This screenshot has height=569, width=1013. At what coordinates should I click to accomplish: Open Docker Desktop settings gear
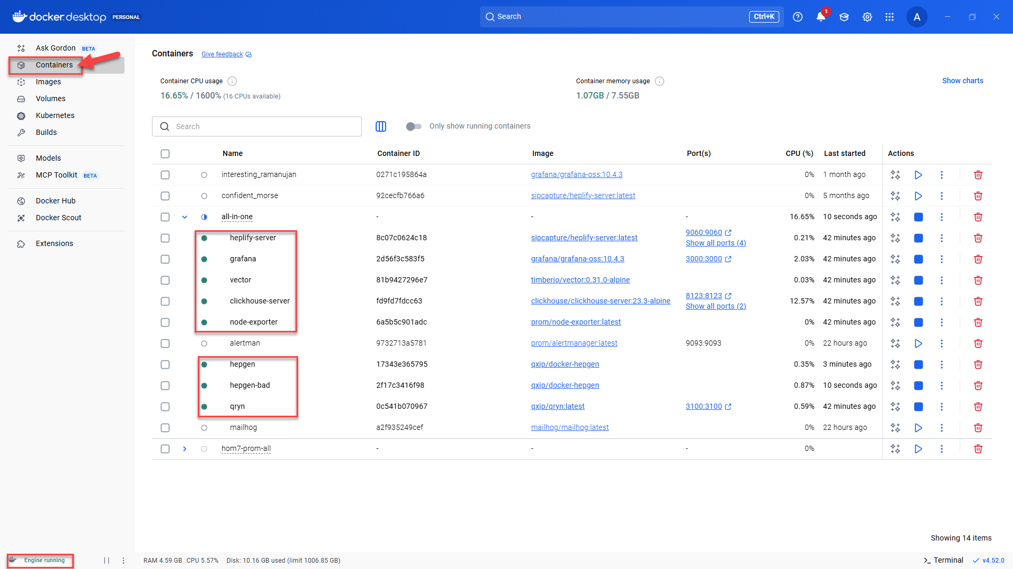pos(867,17)
